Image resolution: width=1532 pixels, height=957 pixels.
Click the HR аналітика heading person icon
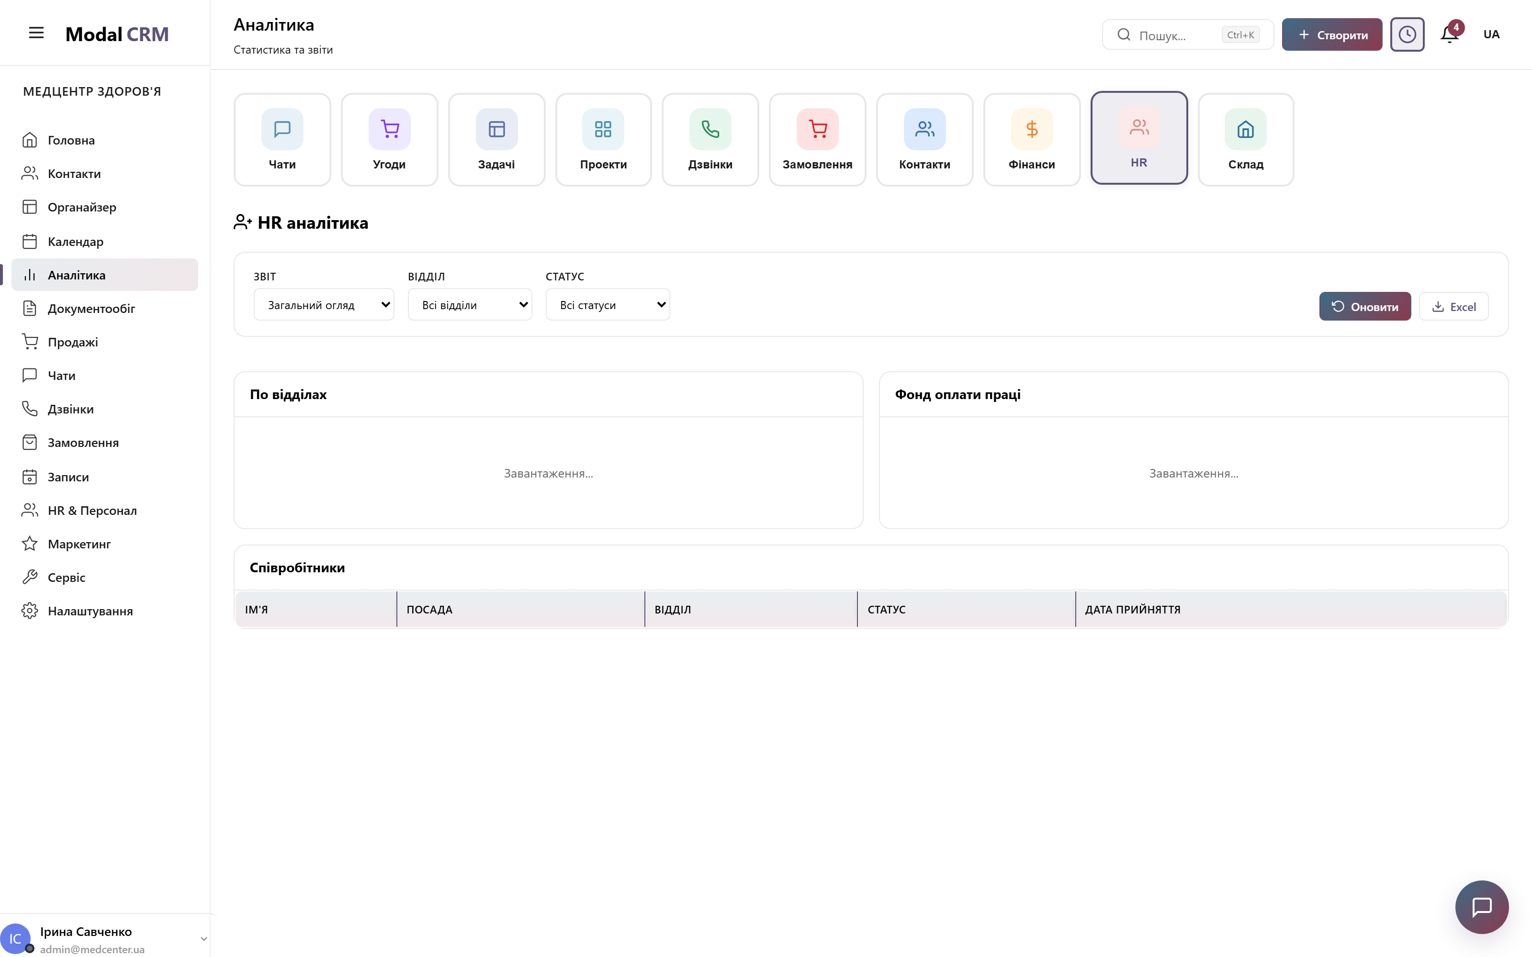coord(242,222)
